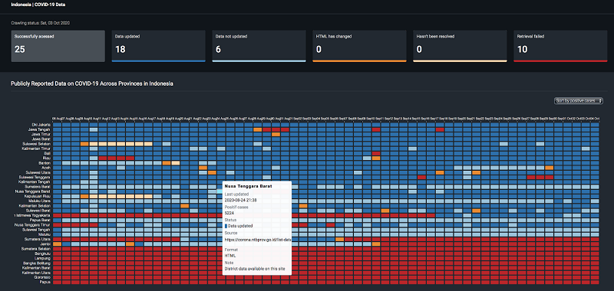Screen dimensions: 614x291
Task: Click the orange cell in Jawa Timur row
Action: (276, 134)
